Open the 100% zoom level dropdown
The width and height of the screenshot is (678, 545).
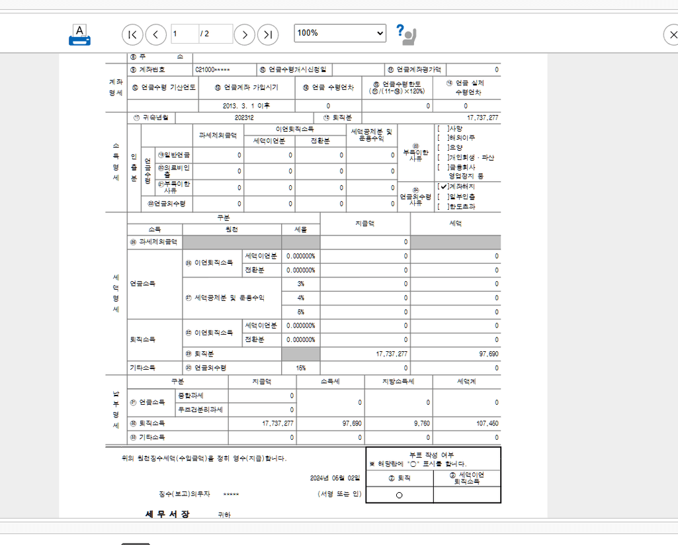pos(339,33)
